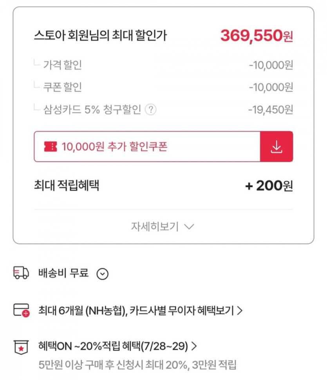327x380 pixels.
Task: Click the arrow after 카드사별 무이자 혜택보기
Action: tap(240, 311)
